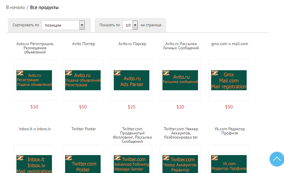The width and height of the screenshot is (284, 173).
Task: Click the Avito.ru Подача объявлений thumbnail
Action: click(83, 80)
